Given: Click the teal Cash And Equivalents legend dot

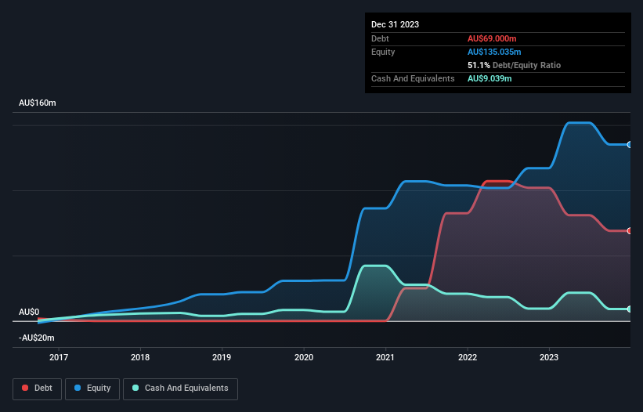Looking at the screenshot, I should coord(135,388).
